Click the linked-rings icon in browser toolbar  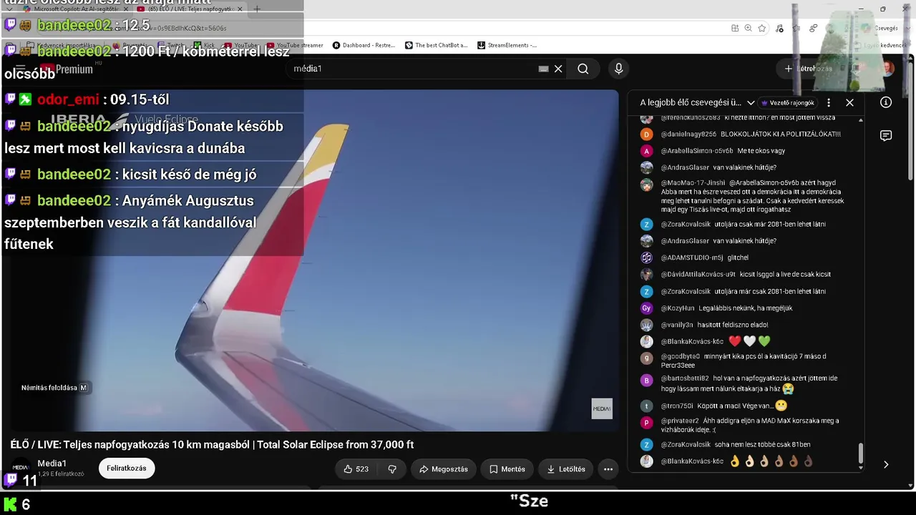[814, 29]
